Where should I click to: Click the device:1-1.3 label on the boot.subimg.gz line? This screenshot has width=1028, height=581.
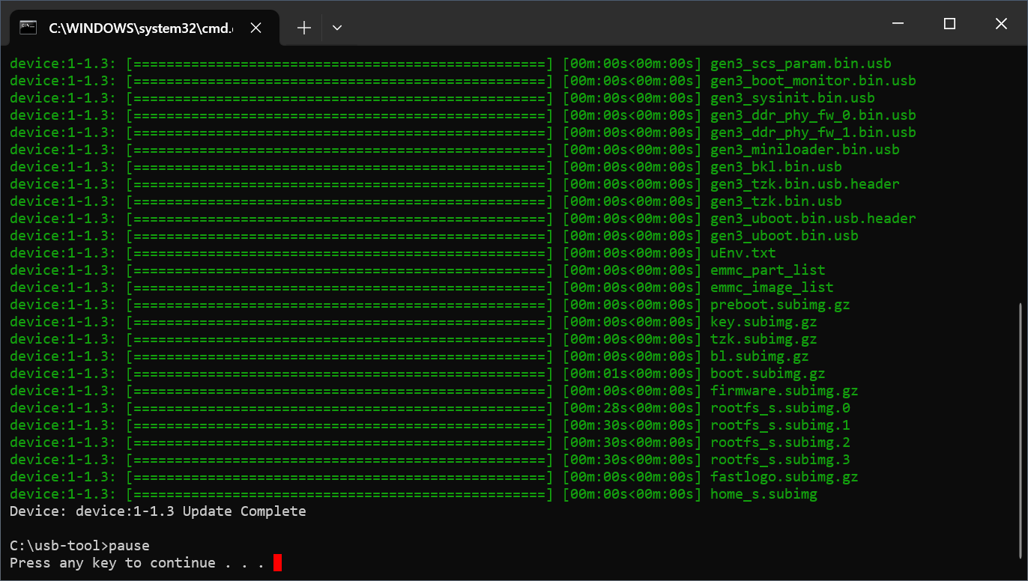(x=62, y=373)
